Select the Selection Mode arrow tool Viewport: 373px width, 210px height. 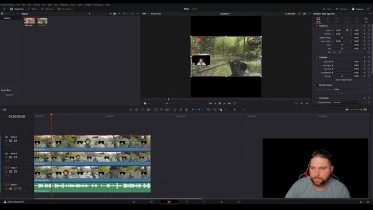tap(131, 110)
